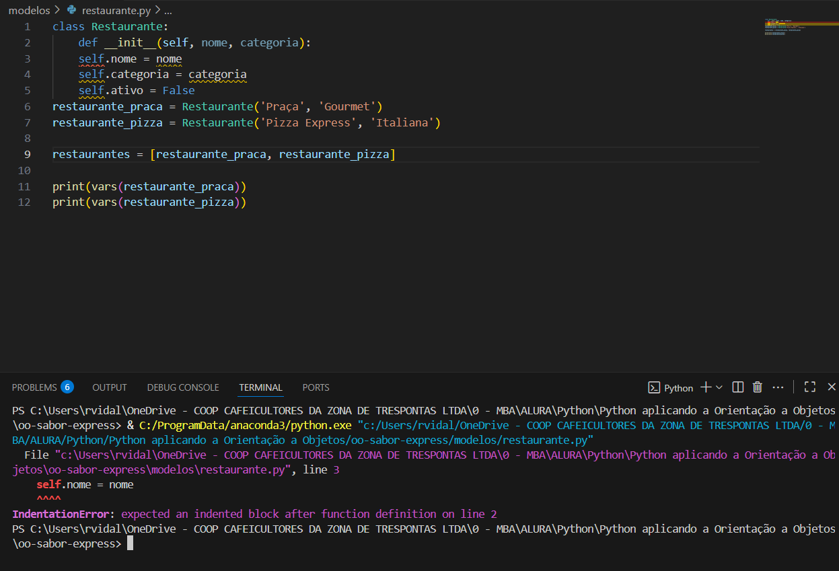Switch to the PROBLEMS tab
The width and height of the screenshot is (839, 571).
pos(34,387)
